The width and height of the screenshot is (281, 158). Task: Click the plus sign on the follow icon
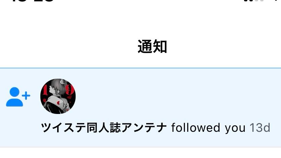(26, 96)
